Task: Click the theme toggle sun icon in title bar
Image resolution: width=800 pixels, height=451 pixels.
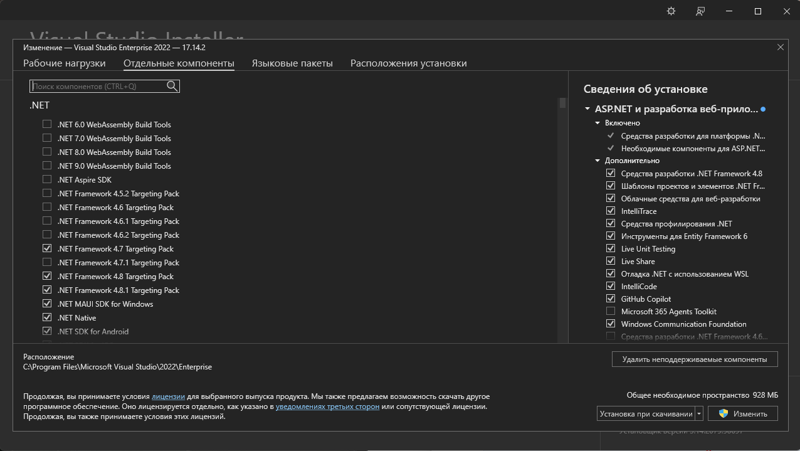Action: (x=671, y=11)
